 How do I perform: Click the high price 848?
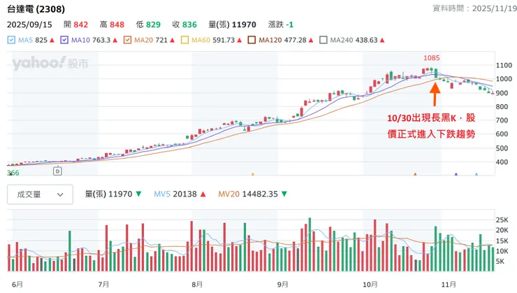(117, 24)
